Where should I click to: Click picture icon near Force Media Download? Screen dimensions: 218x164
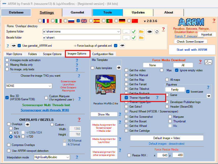(x=208, y=62)
